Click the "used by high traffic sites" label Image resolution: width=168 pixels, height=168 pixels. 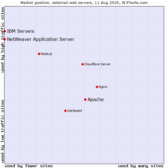3,40
